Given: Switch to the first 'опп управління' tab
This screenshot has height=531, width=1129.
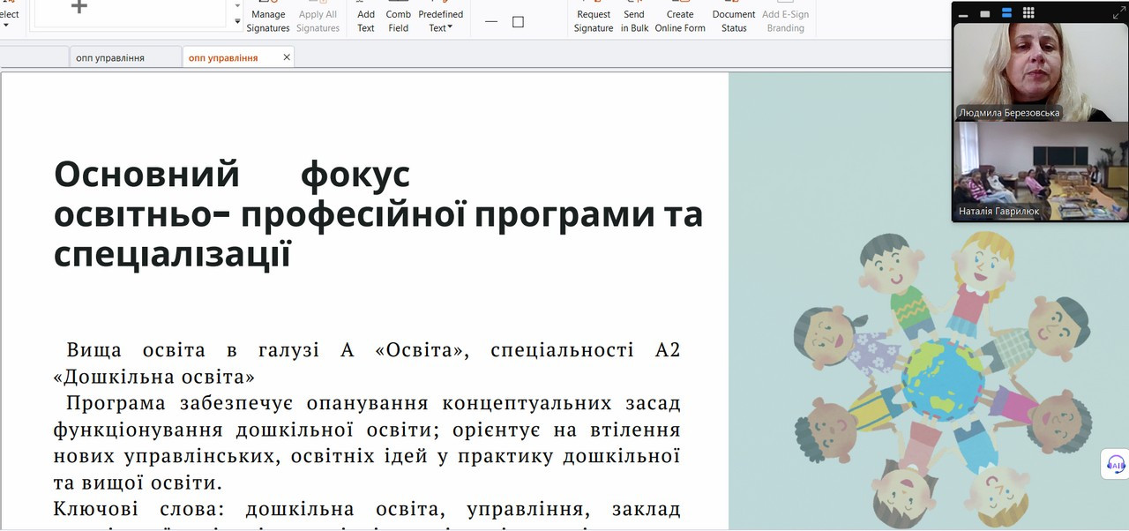Looking at the screenshot, I should [110, 57].
